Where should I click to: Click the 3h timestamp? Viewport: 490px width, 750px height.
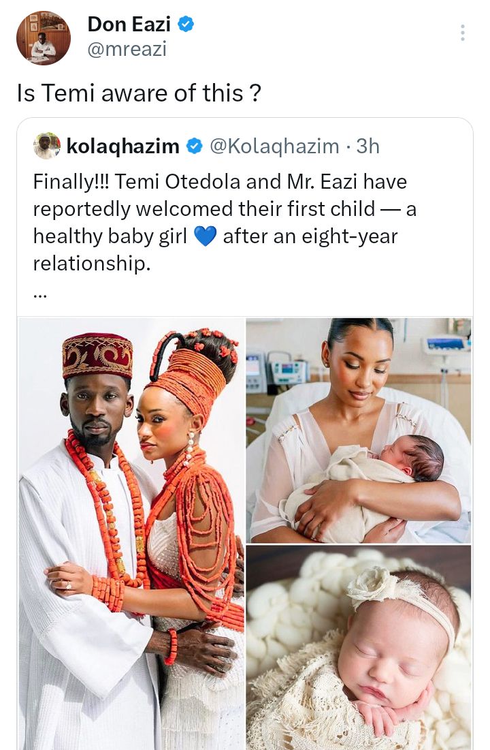(368, 146)
